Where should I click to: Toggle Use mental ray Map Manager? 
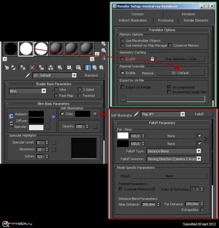[123, 45]
